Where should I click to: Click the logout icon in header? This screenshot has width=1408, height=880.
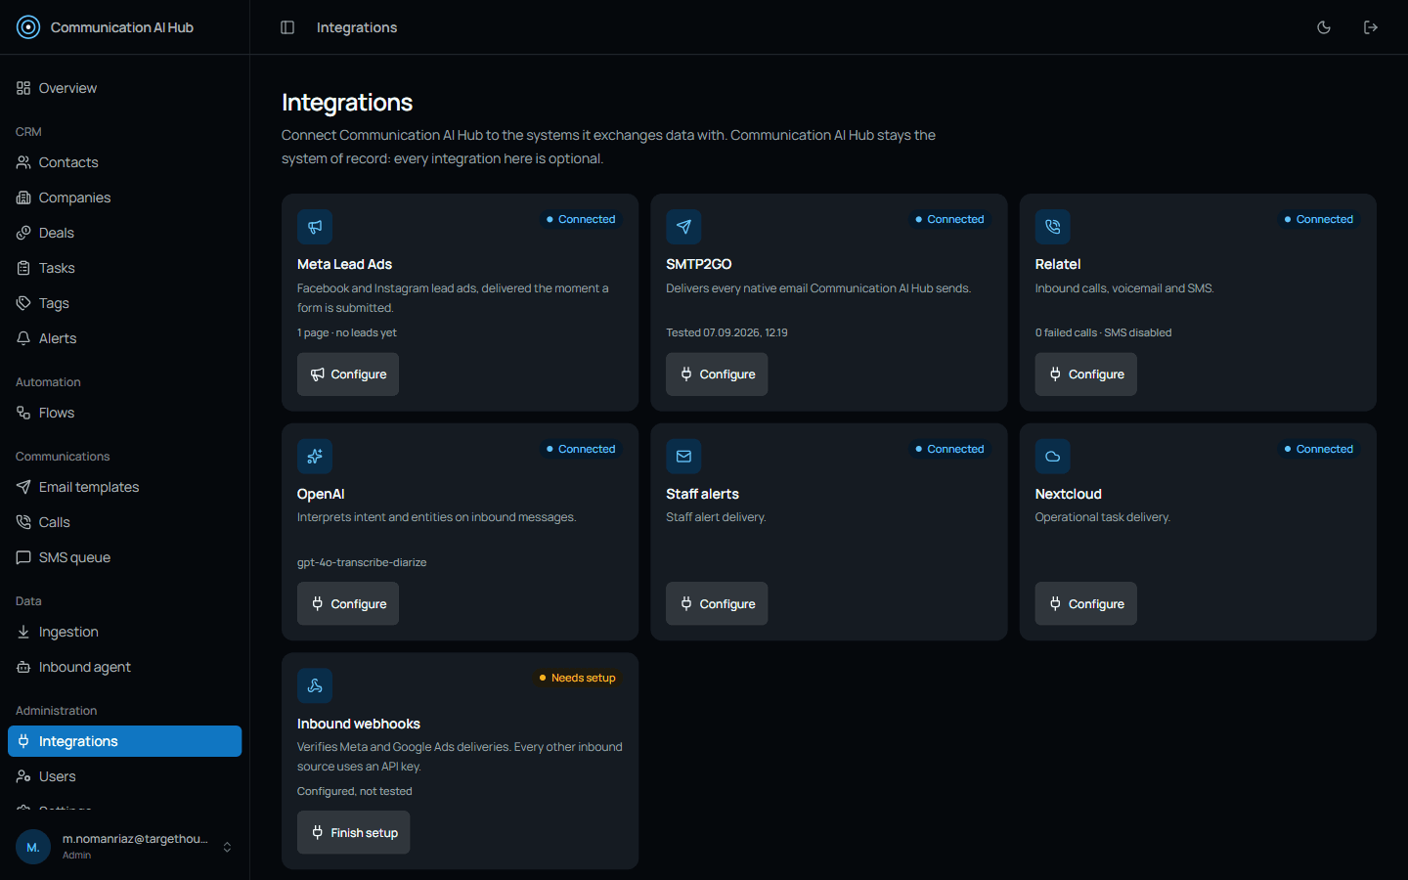pyautogui.click(x=1371, y=27)
